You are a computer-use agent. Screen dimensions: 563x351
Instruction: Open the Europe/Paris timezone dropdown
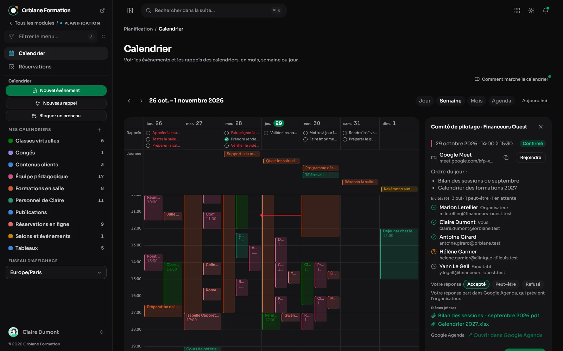click(56, 272)
